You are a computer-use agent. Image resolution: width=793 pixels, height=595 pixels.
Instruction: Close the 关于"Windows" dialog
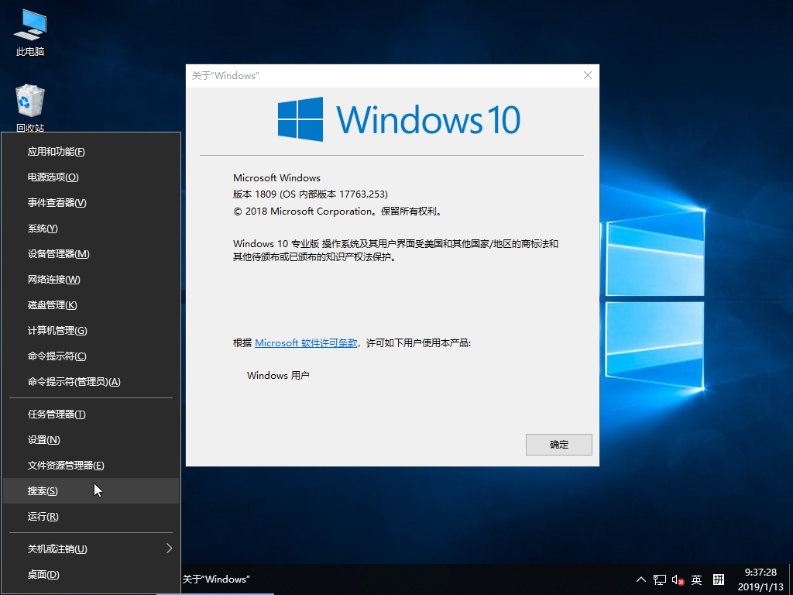[x=588, y=75]
